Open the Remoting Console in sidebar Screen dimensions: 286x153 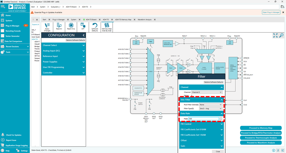pyautogui.click(x=13, y=31)
